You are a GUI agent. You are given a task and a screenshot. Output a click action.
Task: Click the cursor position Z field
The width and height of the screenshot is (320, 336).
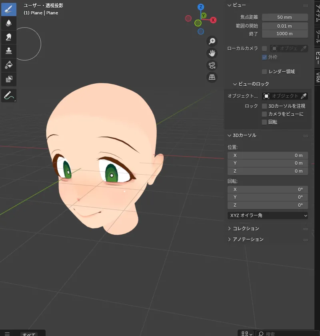(268, 171)
